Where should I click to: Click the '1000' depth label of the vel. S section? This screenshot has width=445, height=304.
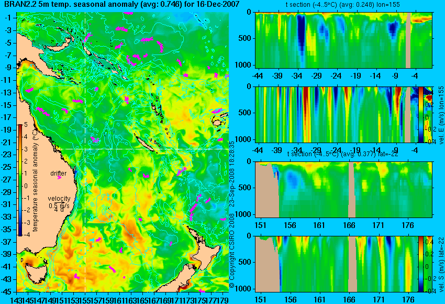coord(242,289)
